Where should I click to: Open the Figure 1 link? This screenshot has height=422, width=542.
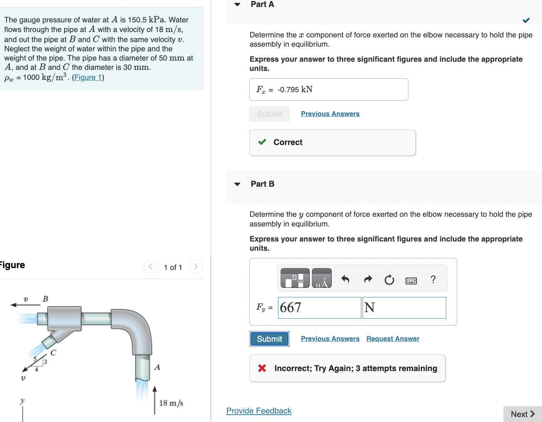point(87,77)
